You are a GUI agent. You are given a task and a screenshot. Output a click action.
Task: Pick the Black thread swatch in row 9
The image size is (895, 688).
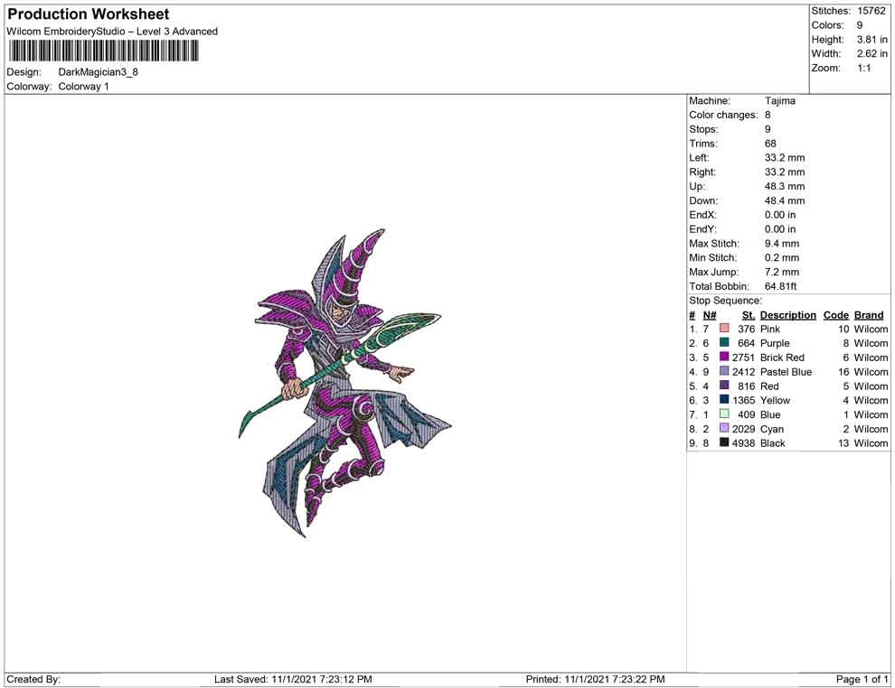pyautogui.click(x=724, y=443)
